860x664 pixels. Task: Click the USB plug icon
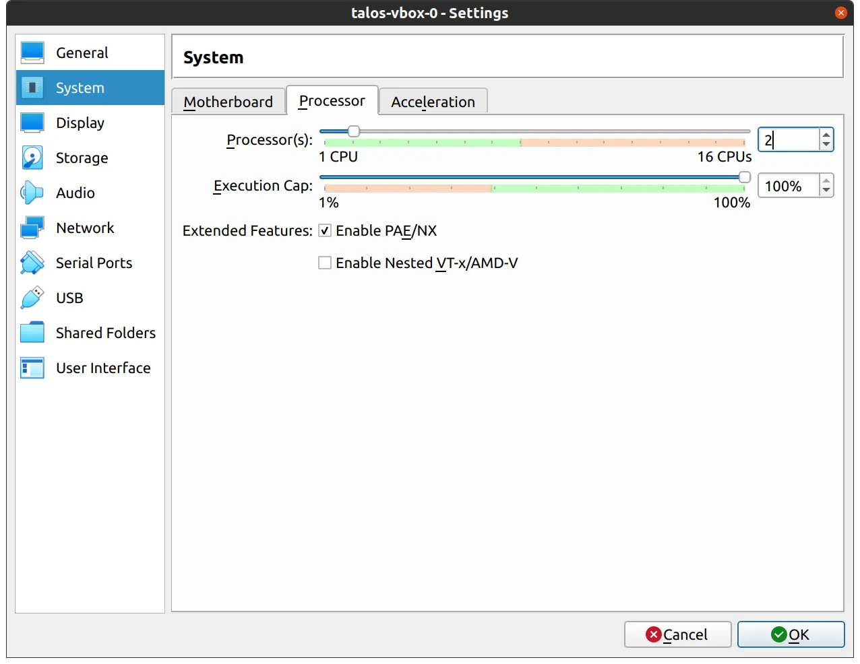coord(32,298)
